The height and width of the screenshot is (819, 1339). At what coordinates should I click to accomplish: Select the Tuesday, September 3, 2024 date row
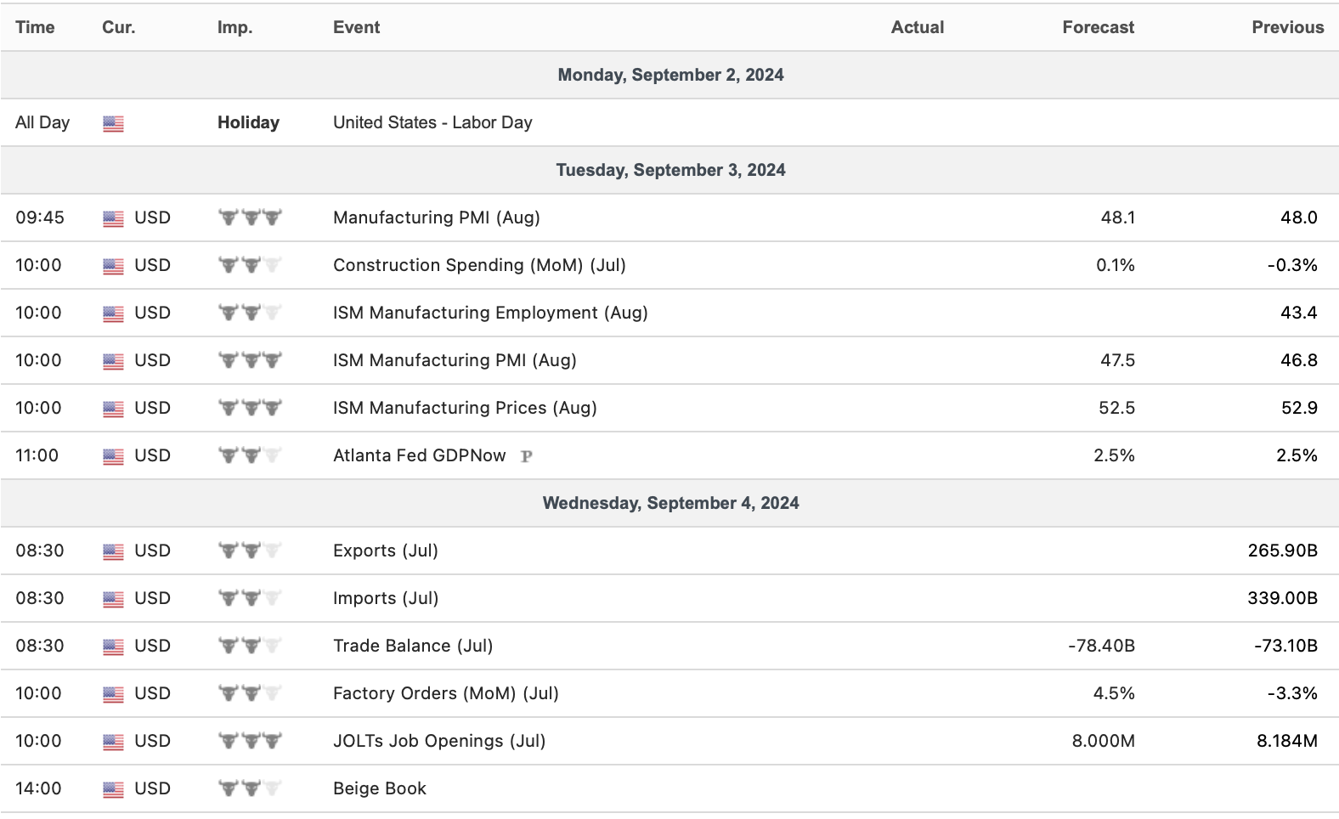tap(670, 170)
